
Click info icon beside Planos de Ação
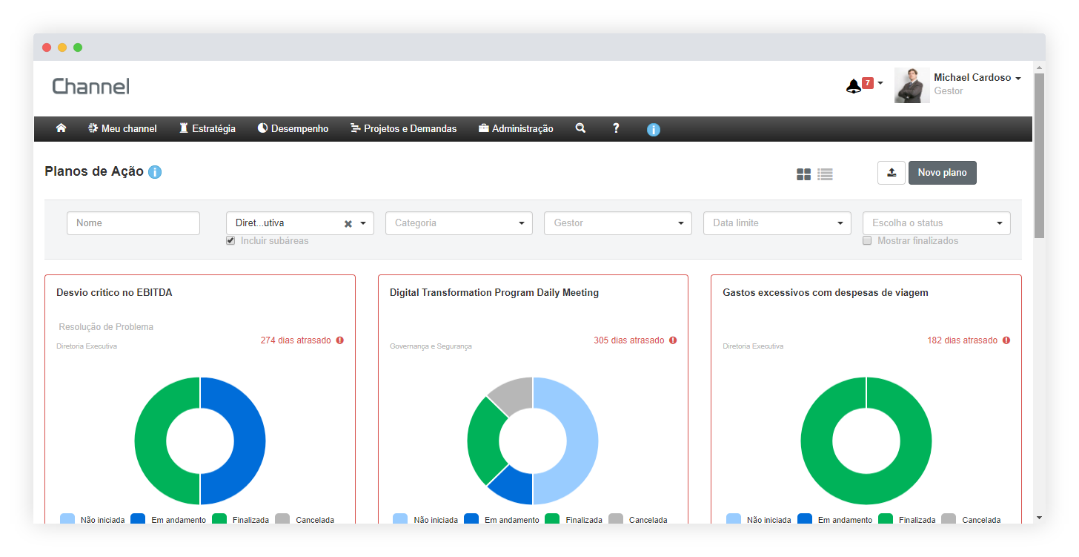tap(155, 172)
